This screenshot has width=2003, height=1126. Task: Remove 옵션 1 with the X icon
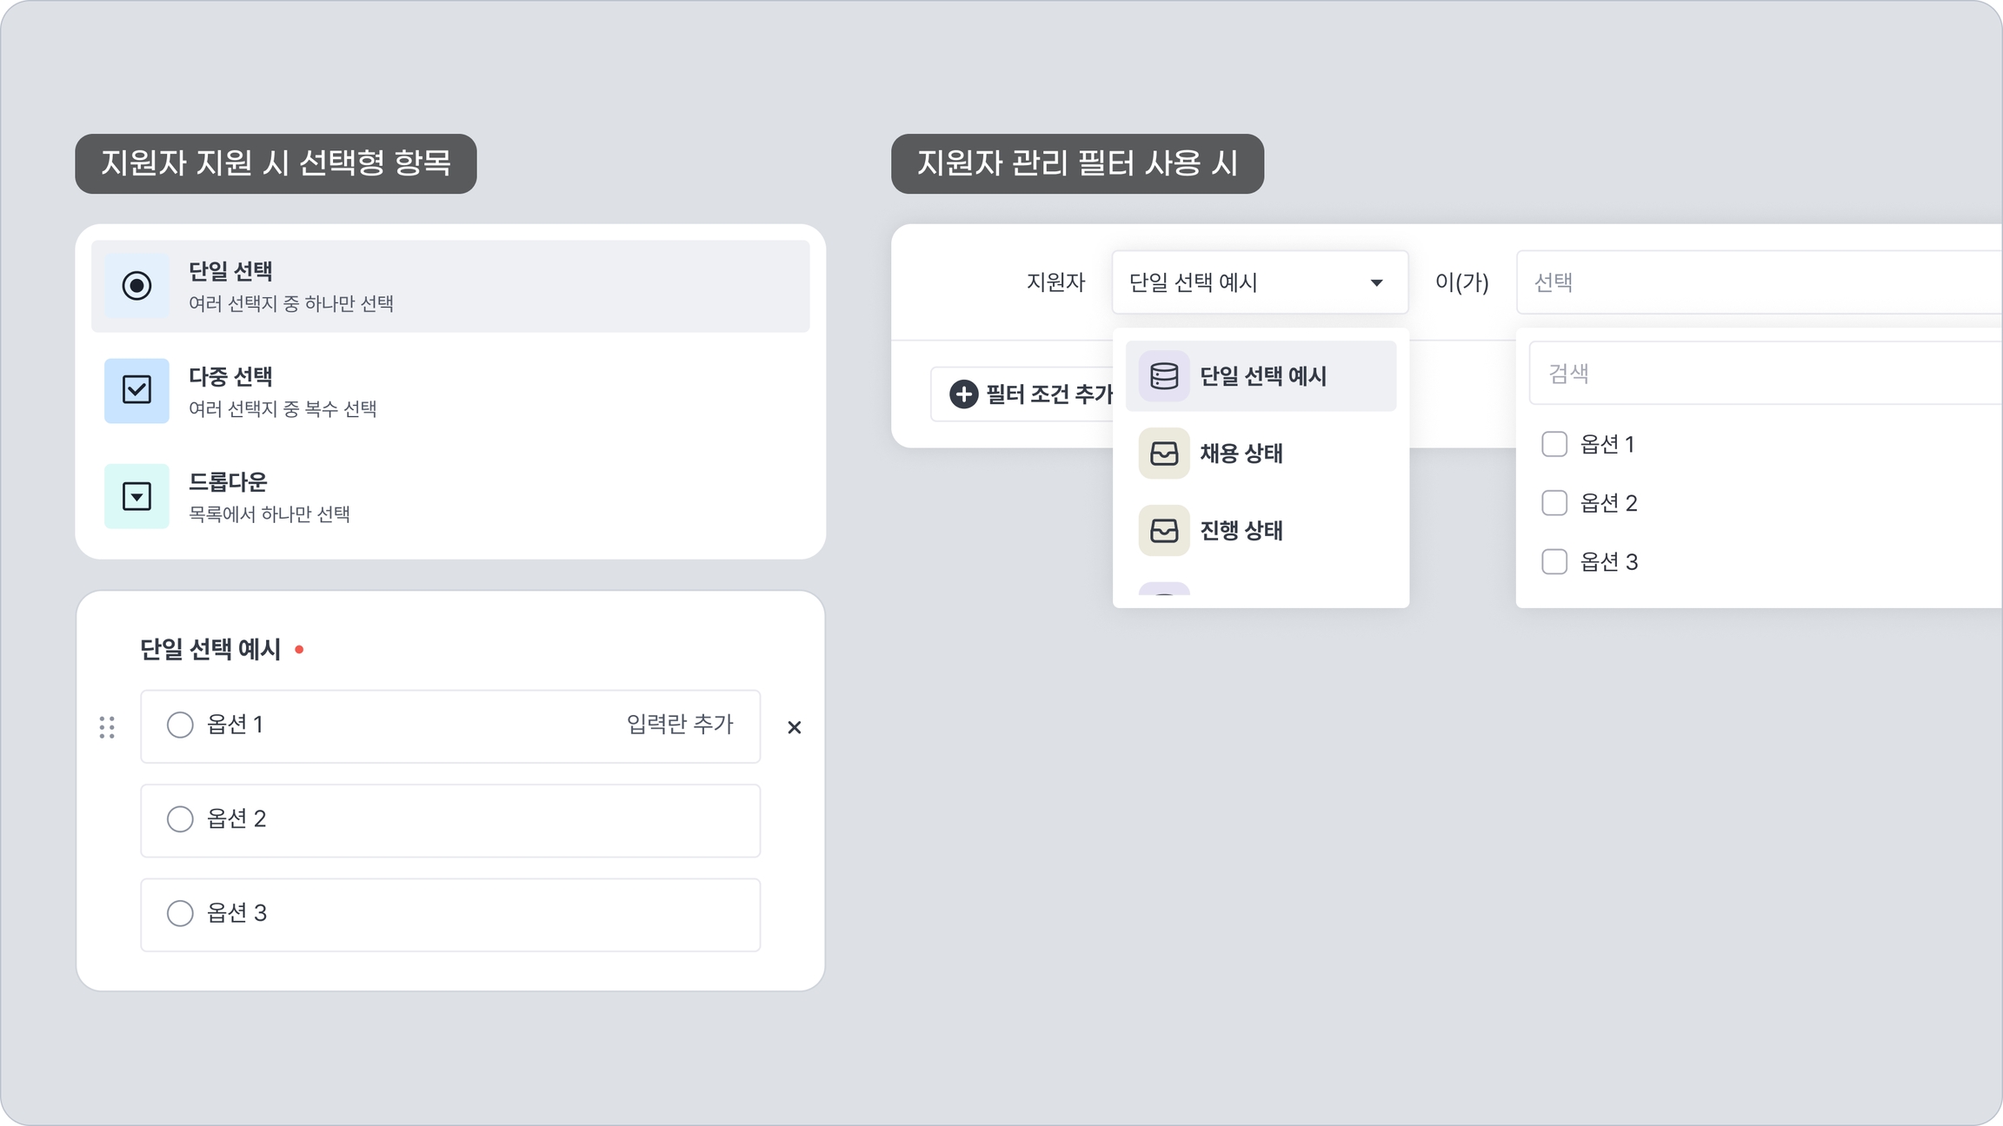click(x=794, y=727)
